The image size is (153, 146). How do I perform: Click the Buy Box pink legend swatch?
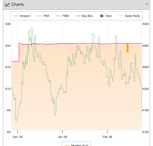(x=77, y=16)
